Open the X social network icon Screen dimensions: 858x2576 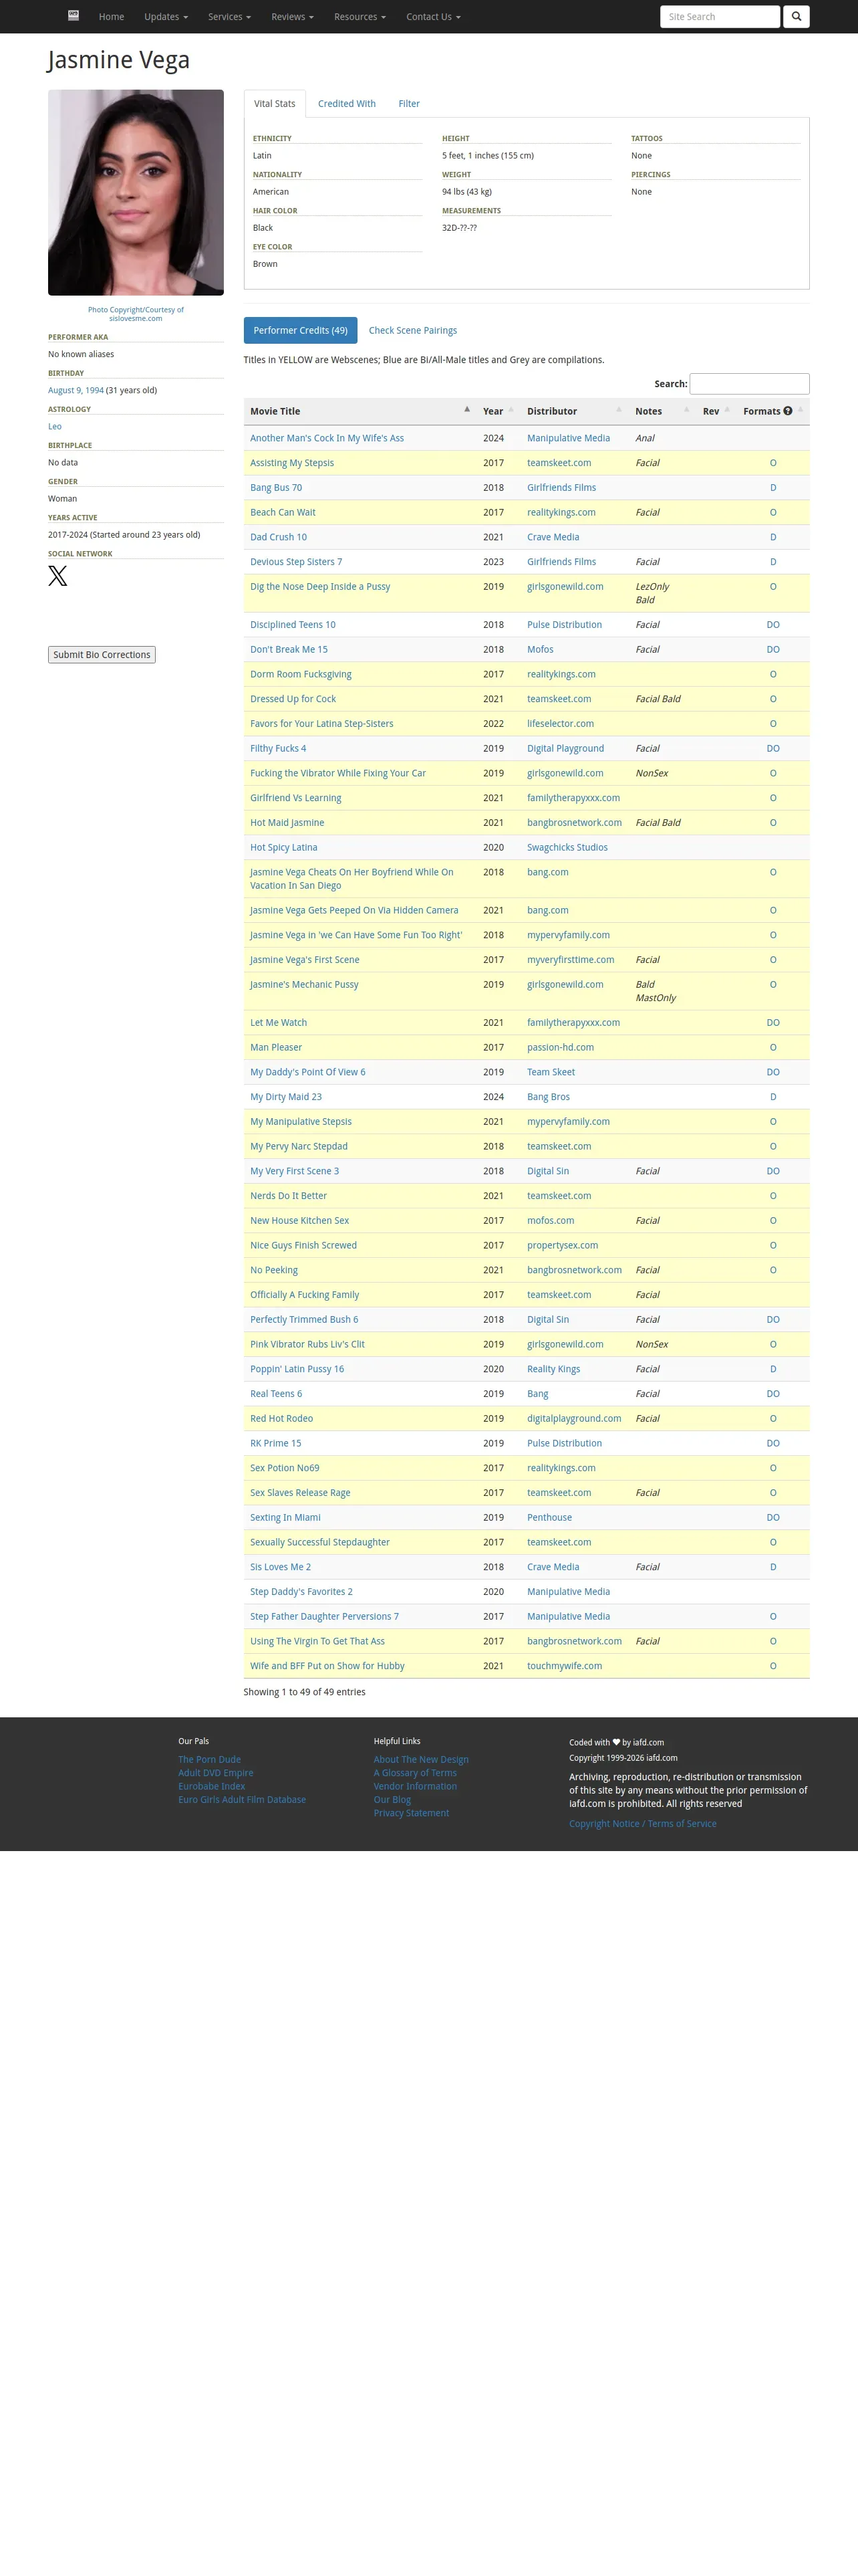pos(58,576)
